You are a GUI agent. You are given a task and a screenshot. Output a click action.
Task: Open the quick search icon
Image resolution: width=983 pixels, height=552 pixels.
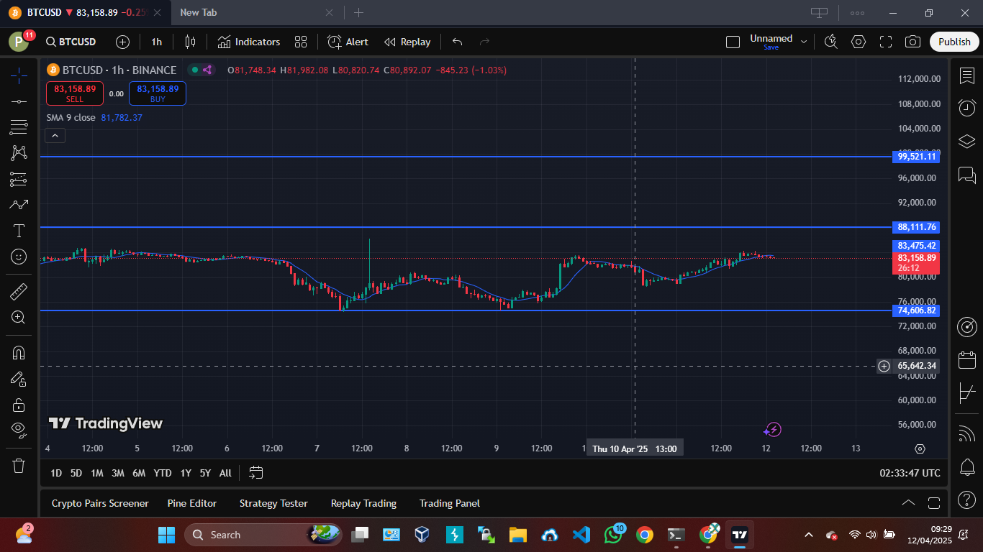tap(831, 42)
